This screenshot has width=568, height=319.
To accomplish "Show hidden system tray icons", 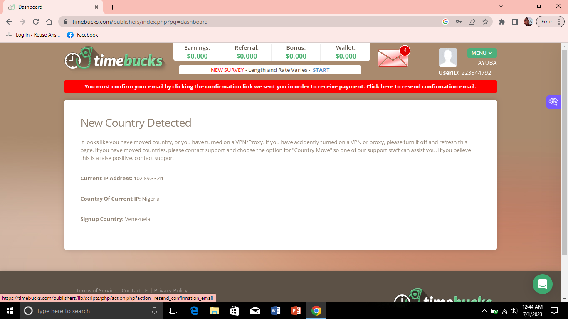I will pyautogui.click(x=484, y=311).
